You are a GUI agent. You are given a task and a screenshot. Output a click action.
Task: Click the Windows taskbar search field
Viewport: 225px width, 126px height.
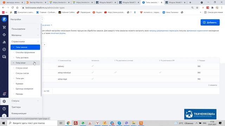tap(32, 123)
